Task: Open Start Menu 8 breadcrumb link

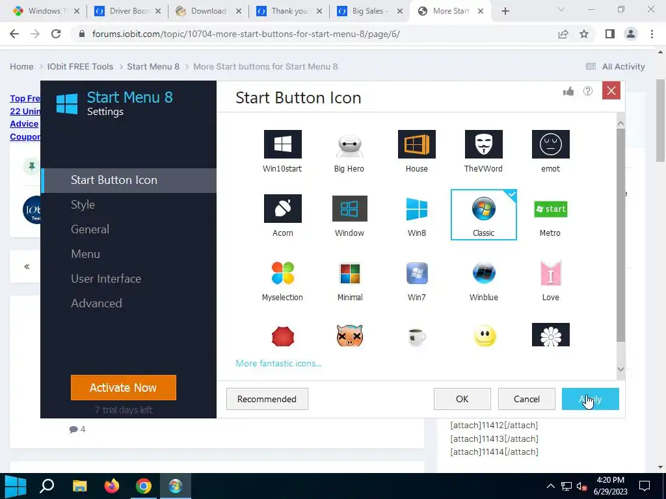Action: click(153, 67)
